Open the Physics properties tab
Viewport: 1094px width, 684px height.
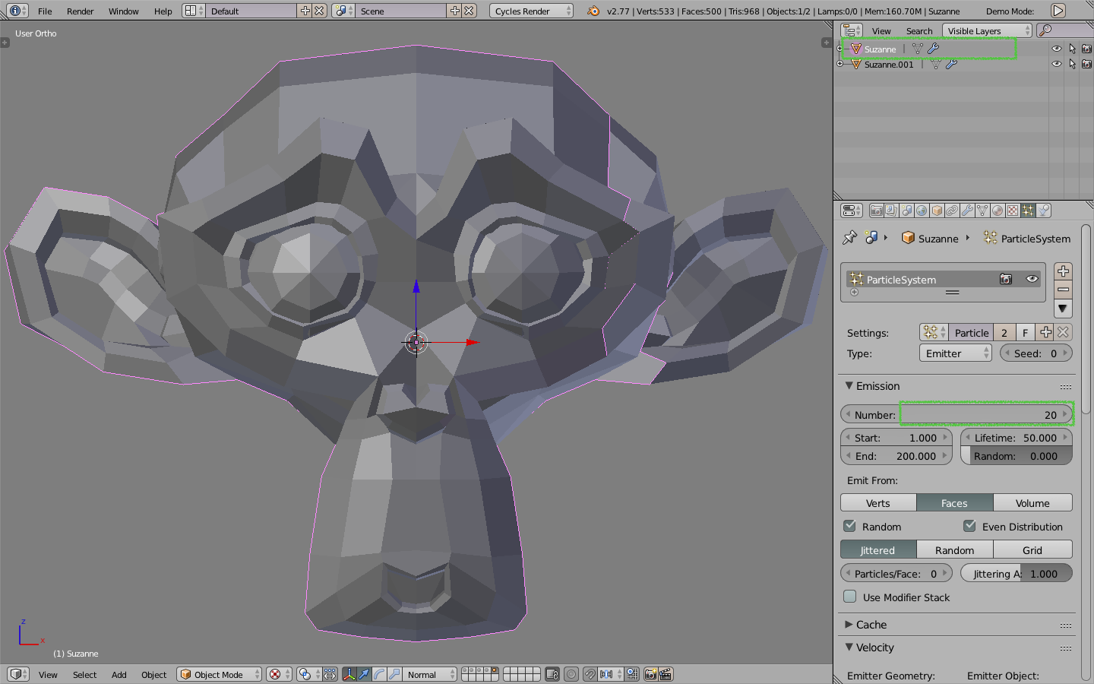click(1043, 211)
